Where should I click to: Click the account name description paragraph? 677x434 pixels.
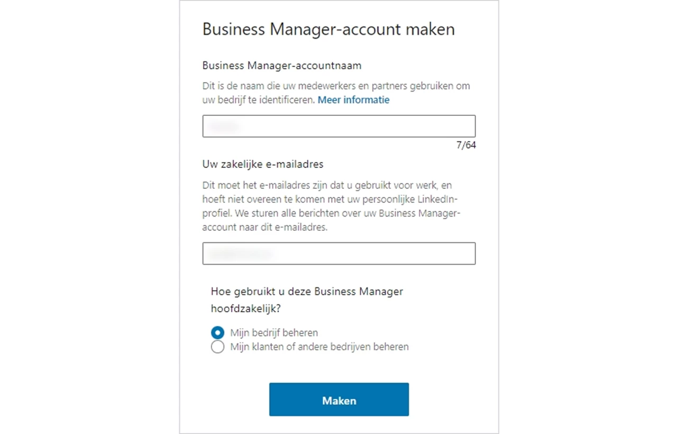336,93
